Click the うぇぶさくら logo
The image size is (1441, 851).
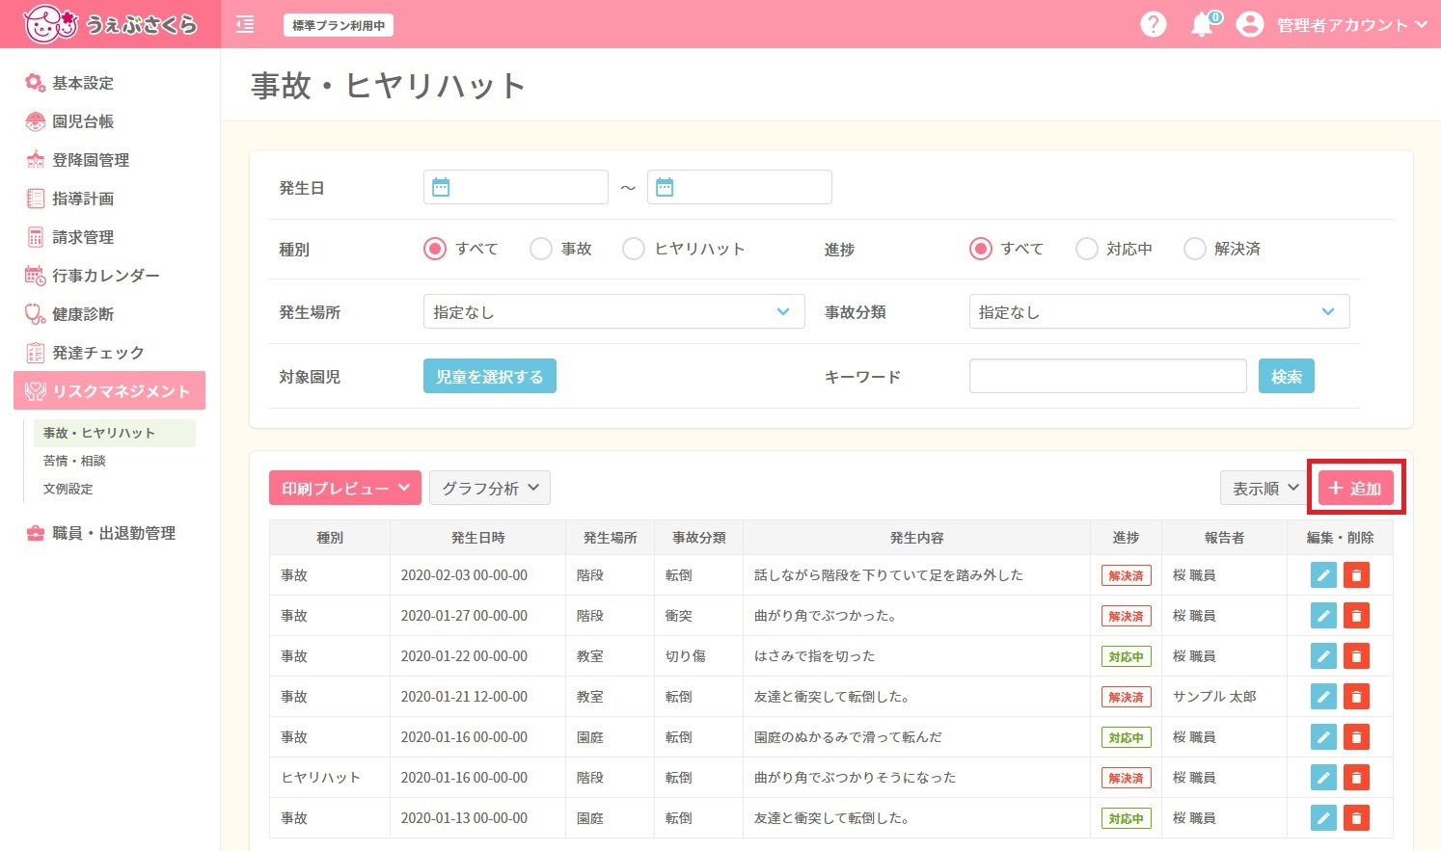[110, 24]
